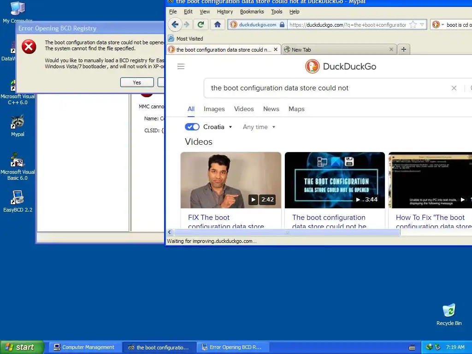
Task: Open Microsoft Visual Basic 6.0 desktop icon
Action: pos(18,166)
